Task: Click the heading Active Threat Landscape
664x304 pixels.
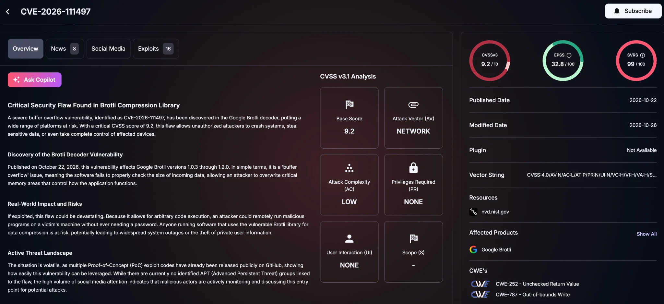Action: click(x=40, y=253)
